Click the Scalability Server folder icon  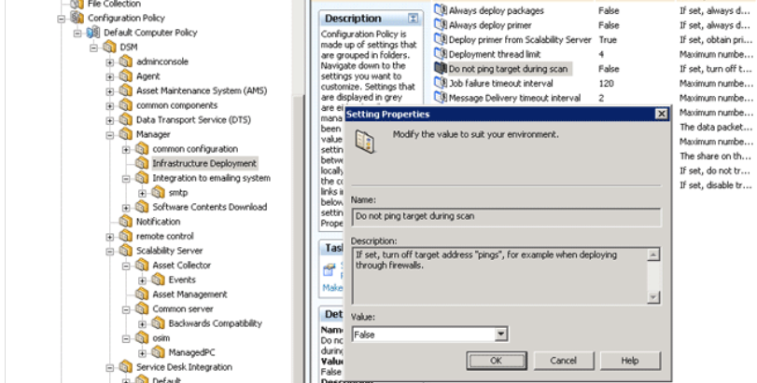tap(125, 251)
